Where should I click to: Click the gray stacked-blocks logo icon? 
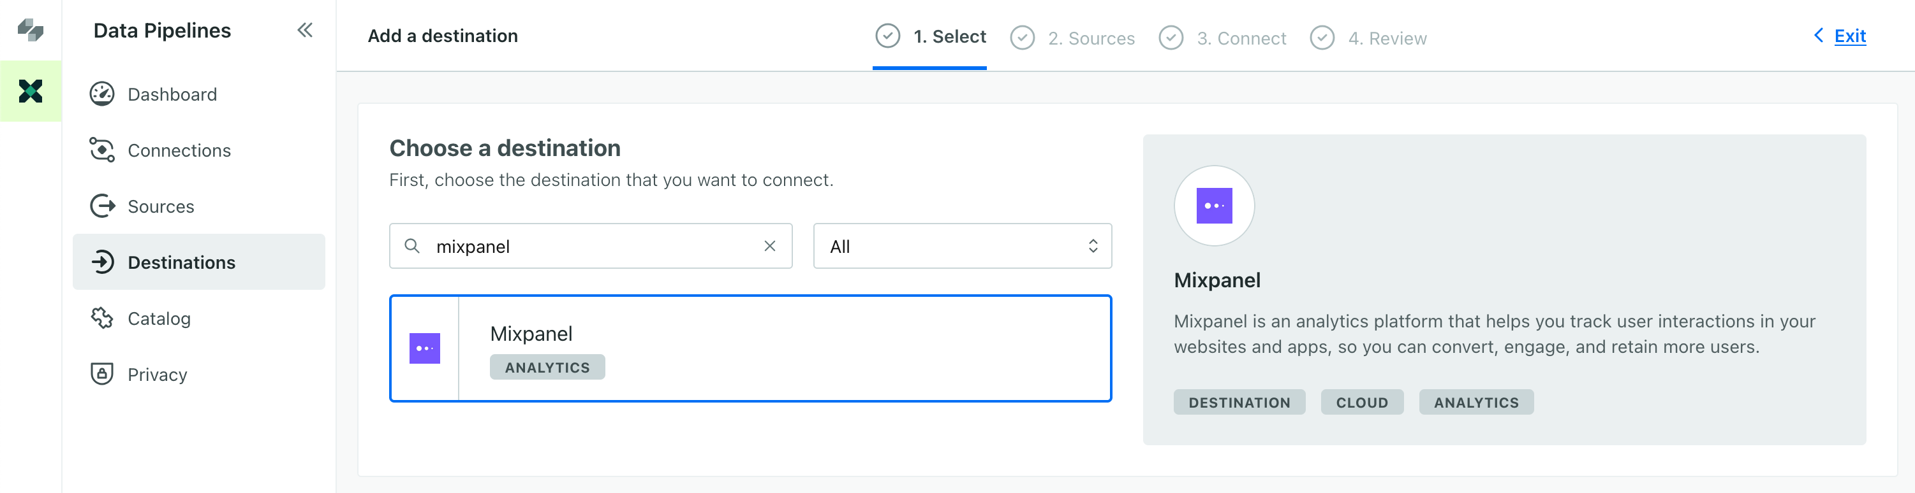click(31, 30)
